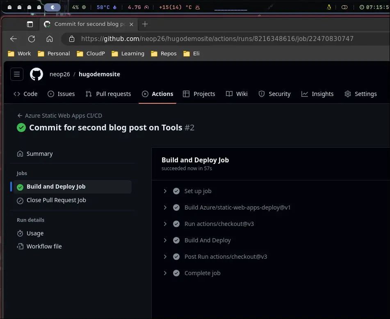The image size is (390, 319).
Task: Open repository Settings tab
Action: (x=360, y=94)
